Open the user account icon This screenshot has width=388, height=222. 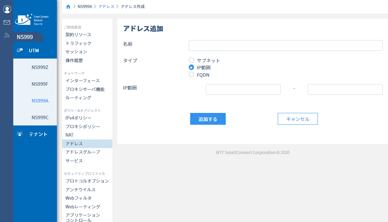[x=7, y=9]
